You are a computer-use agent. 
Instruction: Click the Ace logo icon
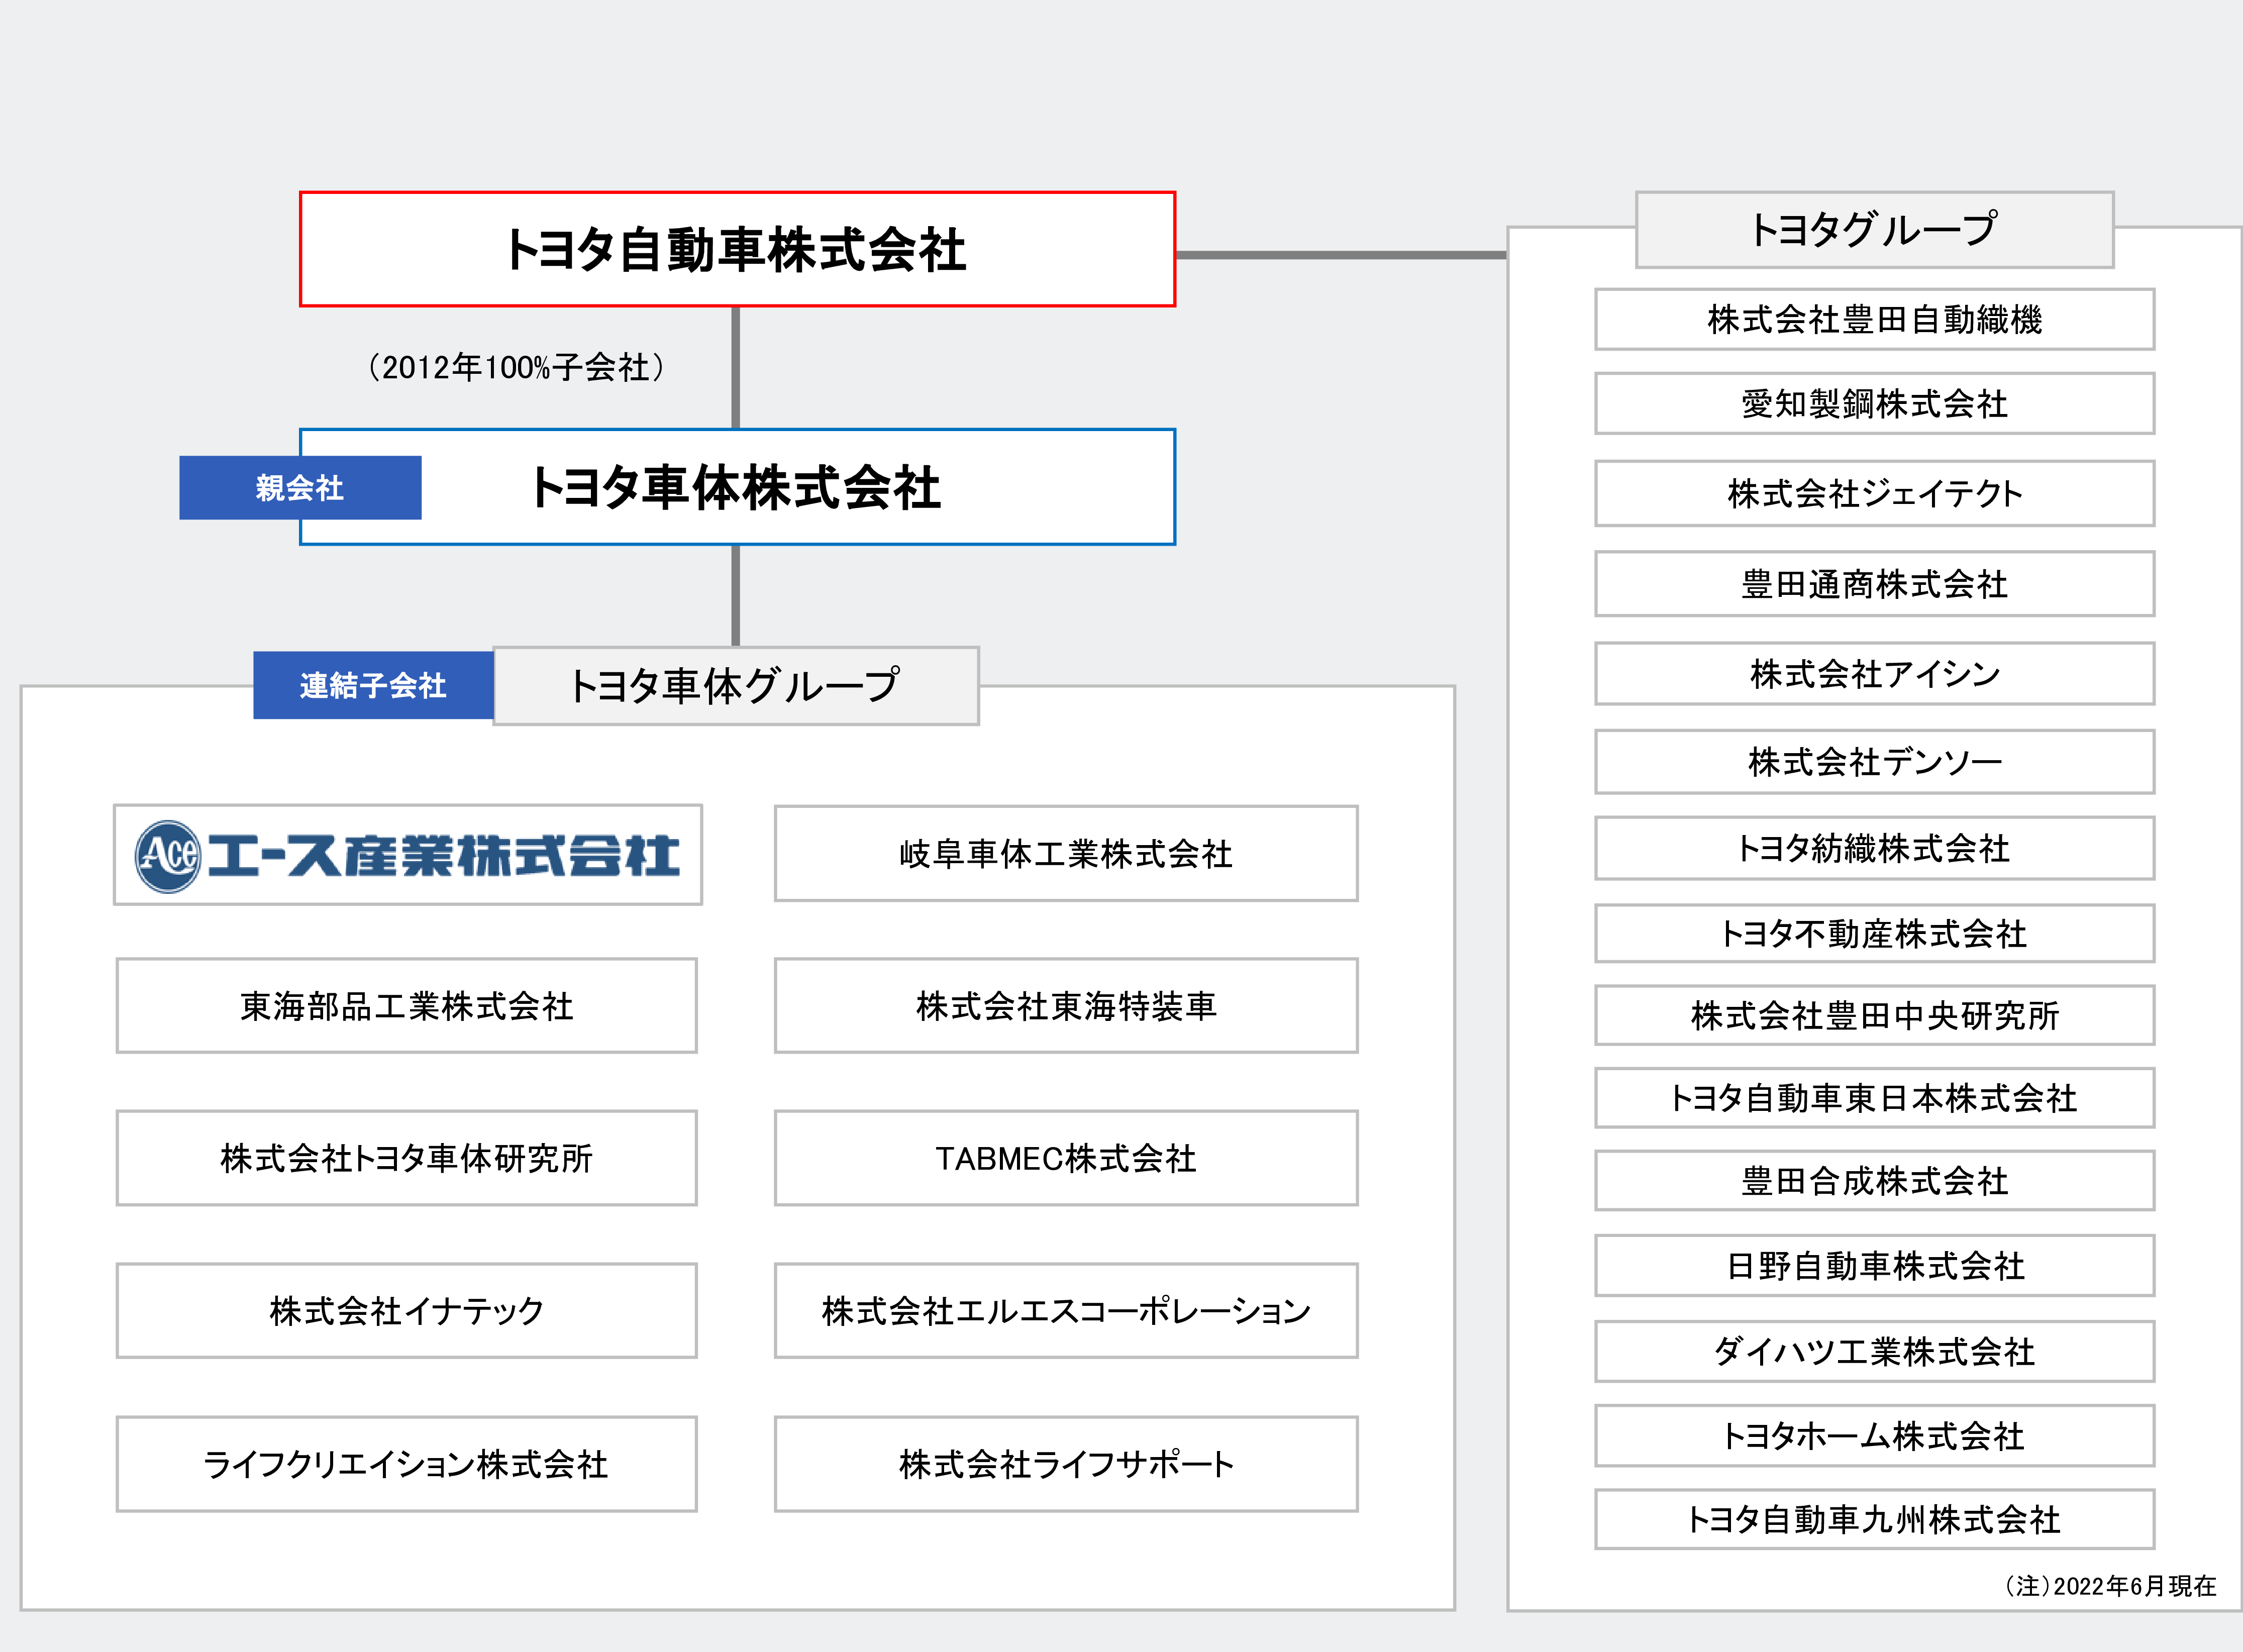click(x=168, y=856)
